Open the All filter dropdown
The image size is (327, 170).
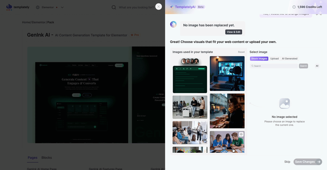[x=317, y=66]
